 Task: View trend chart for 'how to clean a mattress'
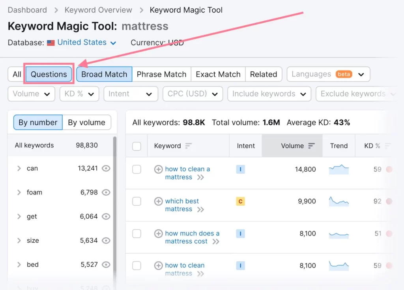(x=339, y=169)
